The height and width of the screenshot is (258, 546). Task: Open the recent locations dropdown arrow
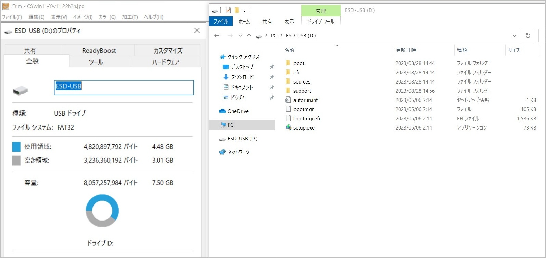click(240, 36)
